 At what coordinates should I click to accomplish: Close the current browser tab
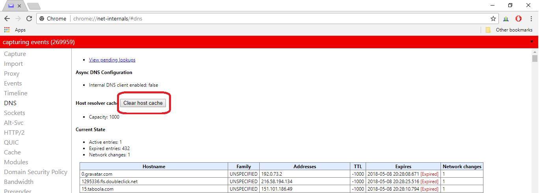pyautogui.click(x=19, y=6)
